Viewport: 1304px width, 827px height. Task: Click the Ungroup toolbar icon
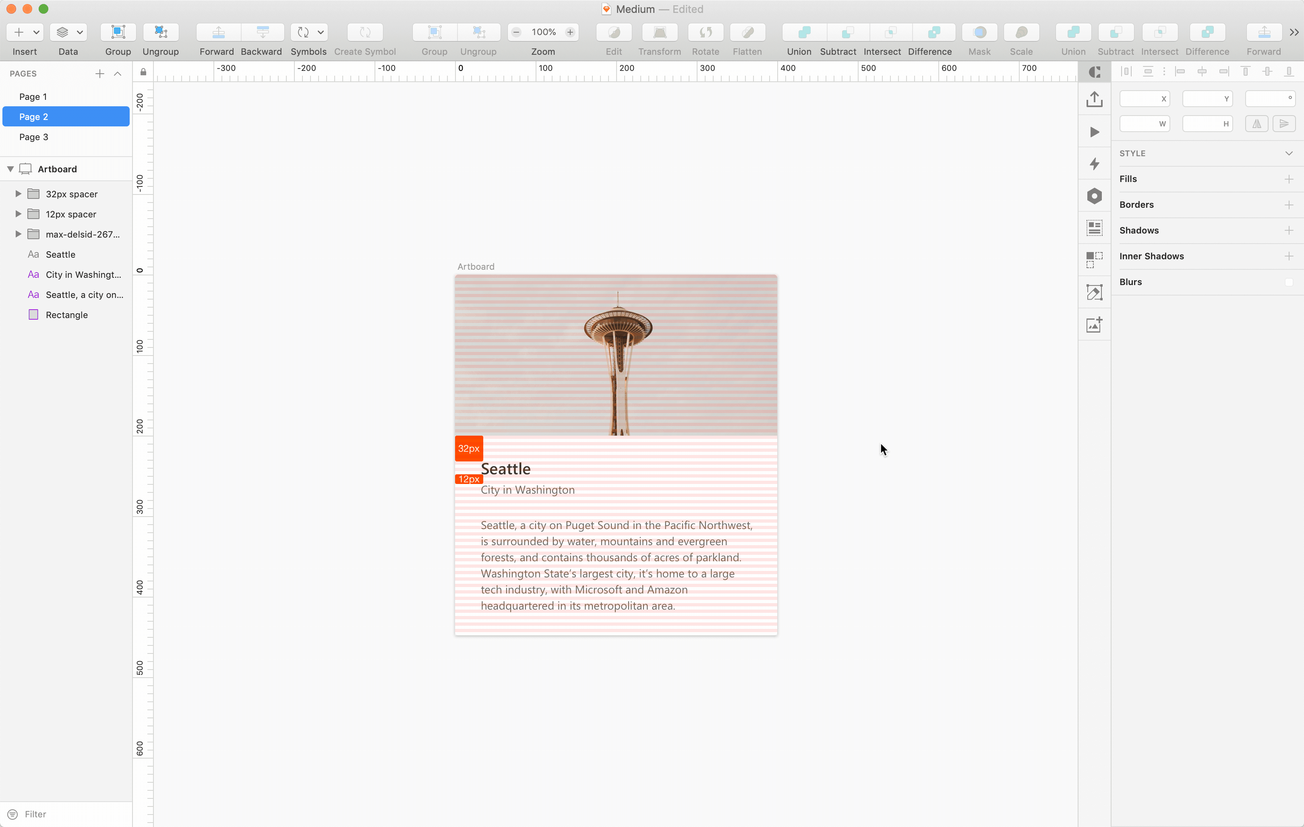[x=160, y=33]
